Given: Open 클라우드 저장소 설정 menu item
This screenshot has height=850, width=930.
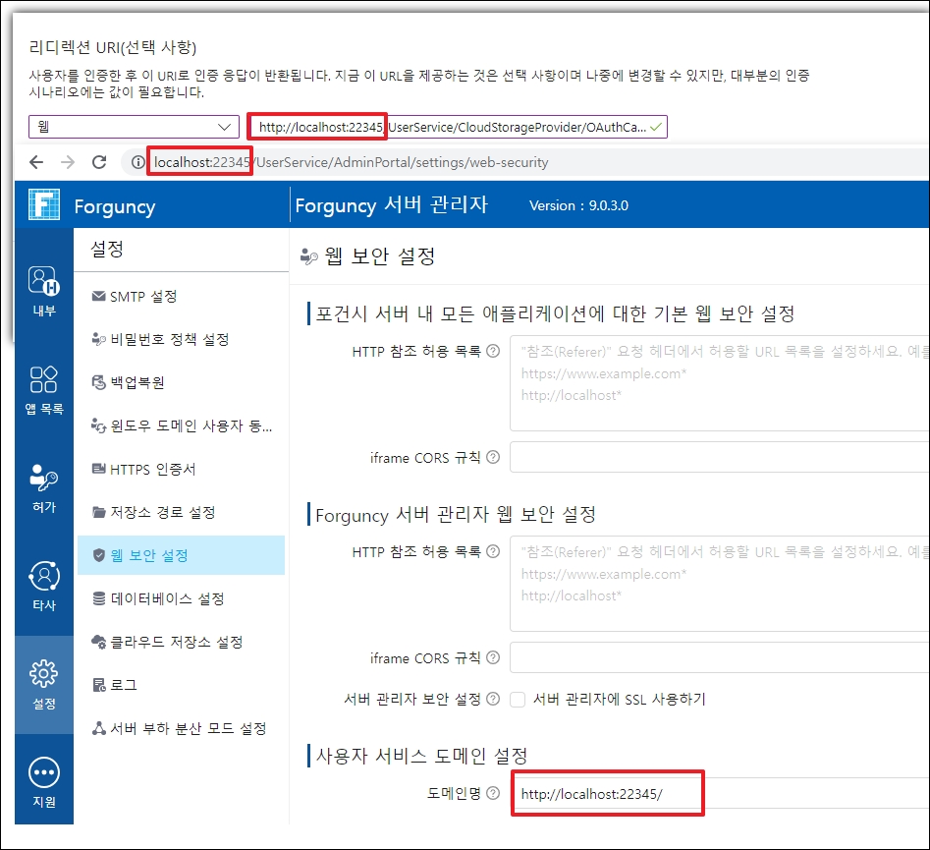Looking at the screenshot, I should (176, 642).
